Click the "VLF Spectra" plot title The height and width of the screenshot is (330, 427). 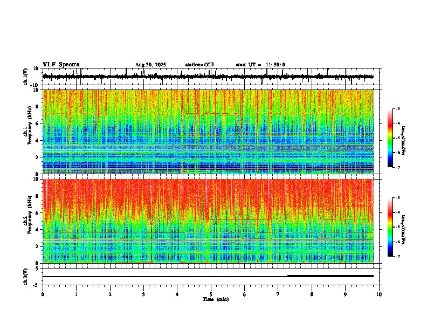(61, 65)
